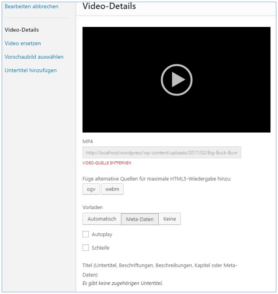The width and height of the screenshot is (278, 294).
Task: Click the MP4 source URL field
Action: 161,153
